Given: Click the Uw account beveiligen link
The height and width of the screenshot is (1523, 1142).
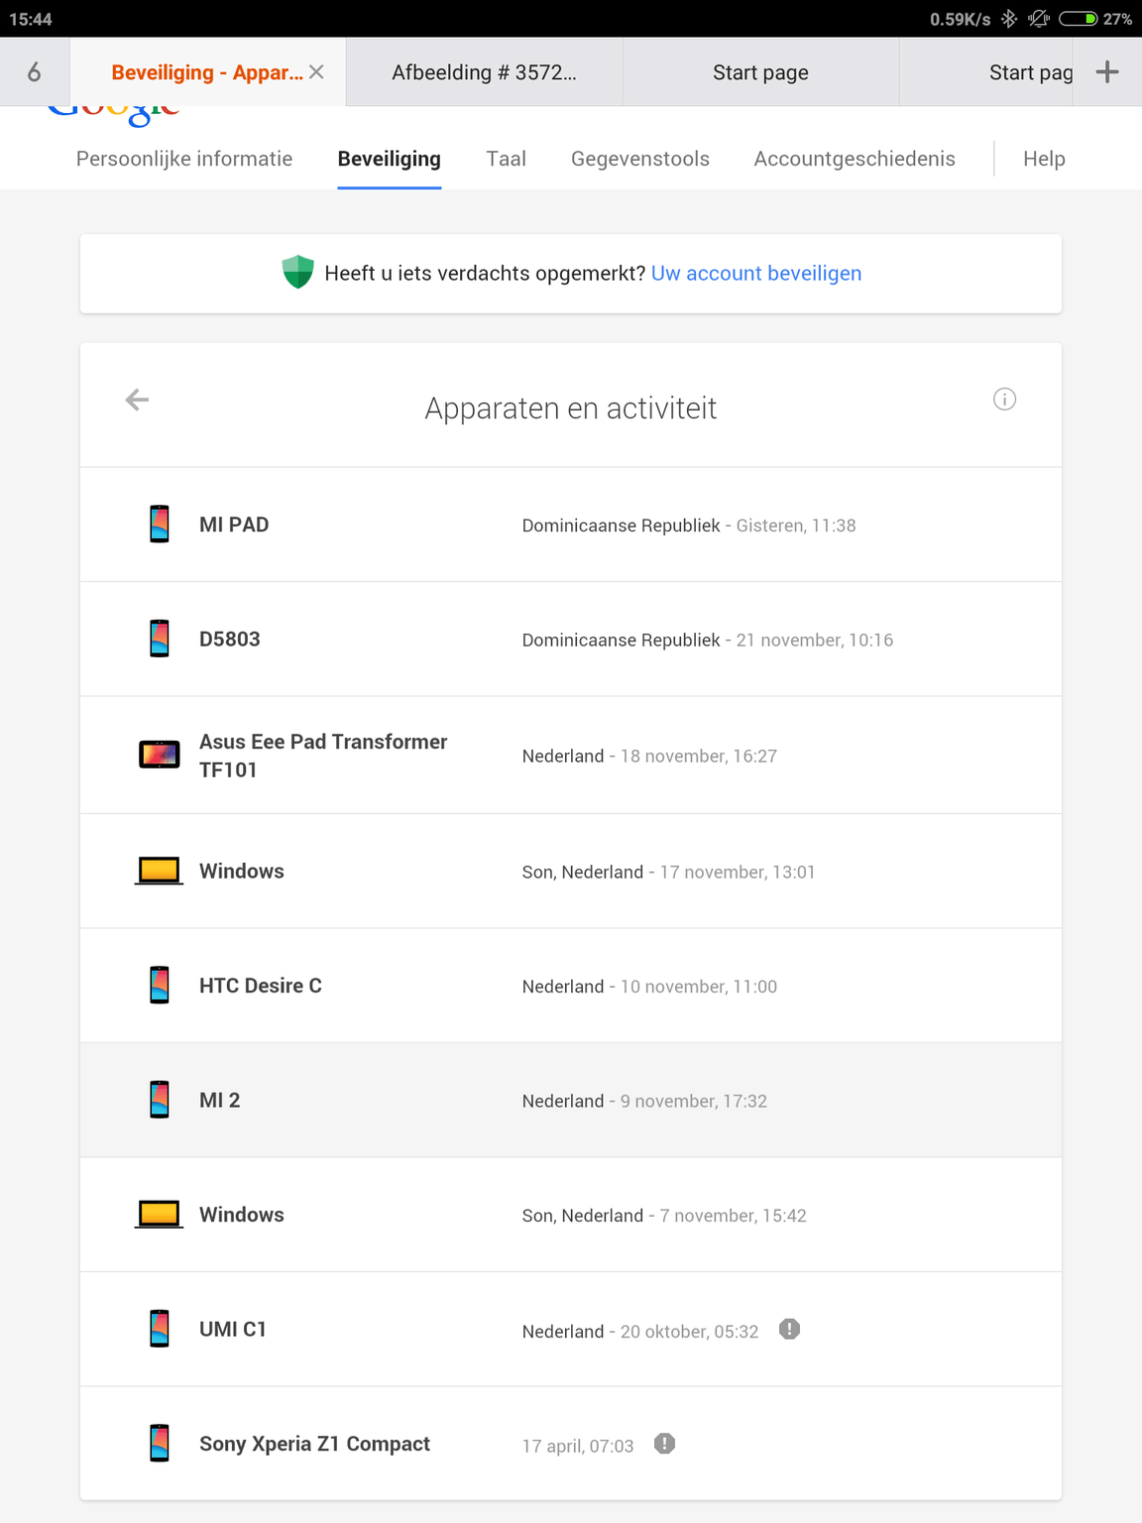Looking at the screenshot, I should pos(756,274).
